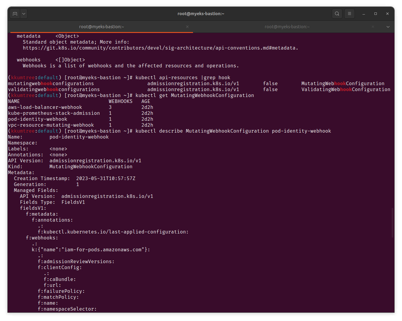Screen dimensions: 402x321
Task: Click the 'Name:' value 'pod-identity-webhook'
Action: click(x=79, y=137)
